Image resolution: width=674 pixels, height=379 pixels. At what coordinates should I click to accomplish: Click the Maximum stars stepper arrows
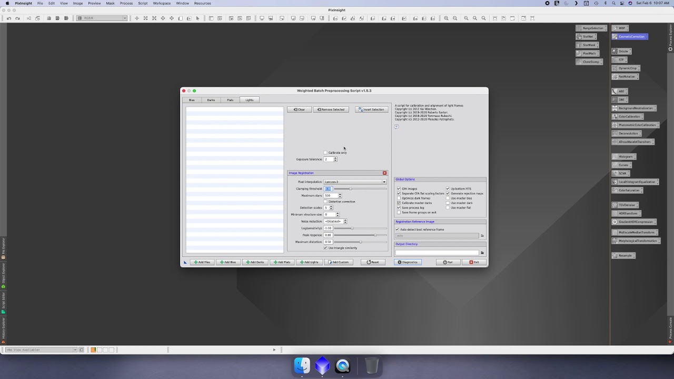pos(340,195)
